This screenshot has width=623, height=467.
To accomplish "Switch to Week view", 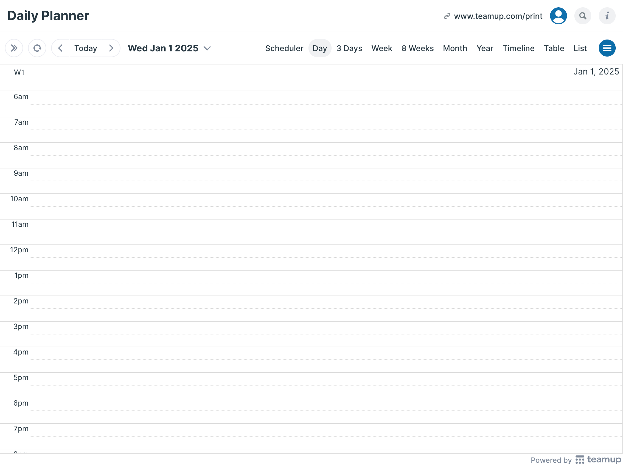I will (382, 48).
